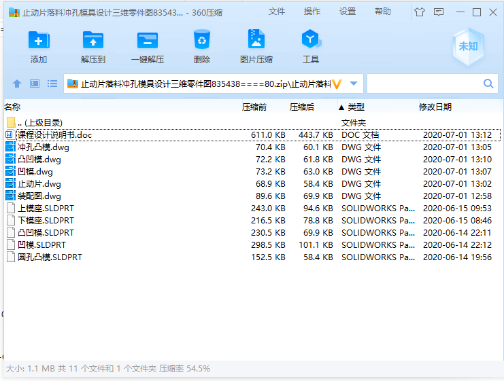Open the 帮助 (Help) menu
Image resolution: width=504 pixels, height=381 pixels.
(383, 12)
